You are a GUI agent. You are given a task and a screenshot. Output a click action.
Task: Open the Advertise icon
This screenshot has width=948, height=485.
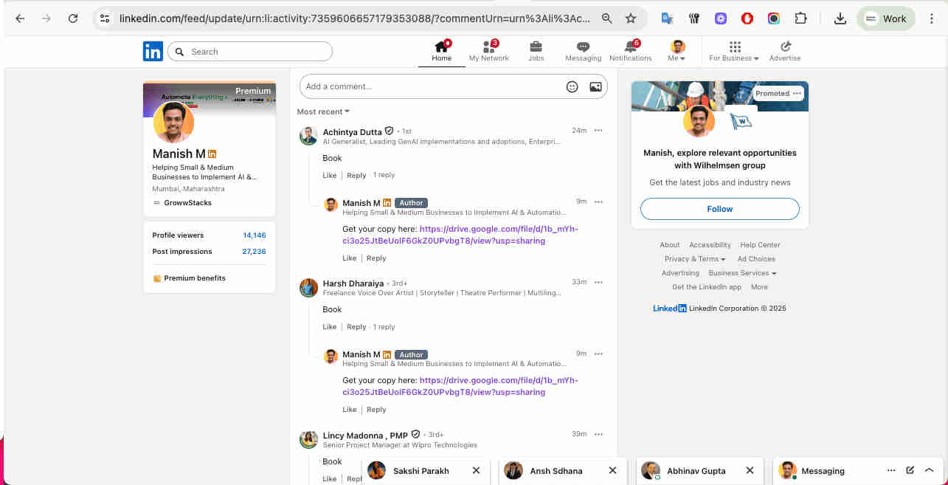point(785,52)
